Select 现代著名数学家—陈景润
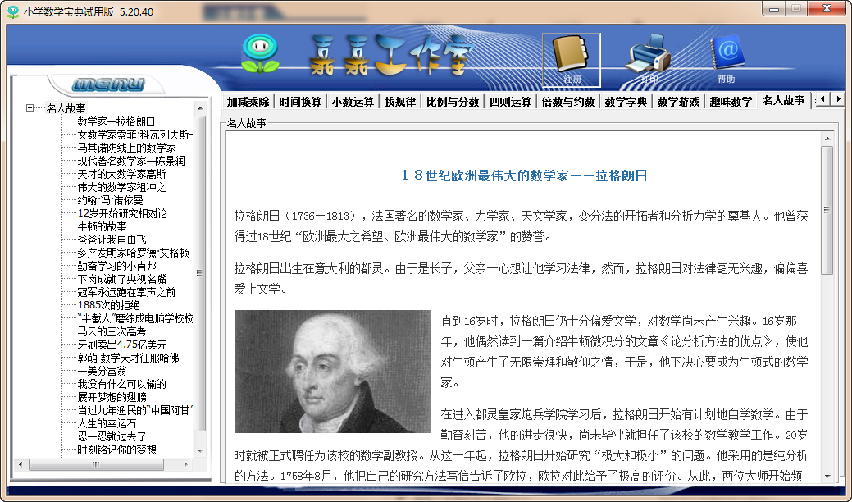This screenshot has width=852, height=502. coord(131,161)
